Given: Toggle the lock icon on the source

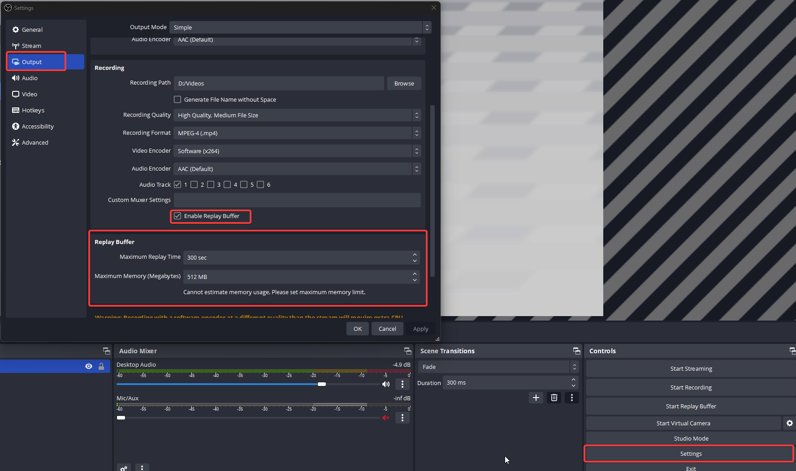Looking at the screenshot, I should click(x=101, y=366).
